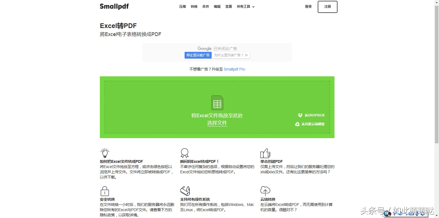Click the 瞬间将Excel转成PDF！ heading
439x218 pixels.
pos(199,161)
